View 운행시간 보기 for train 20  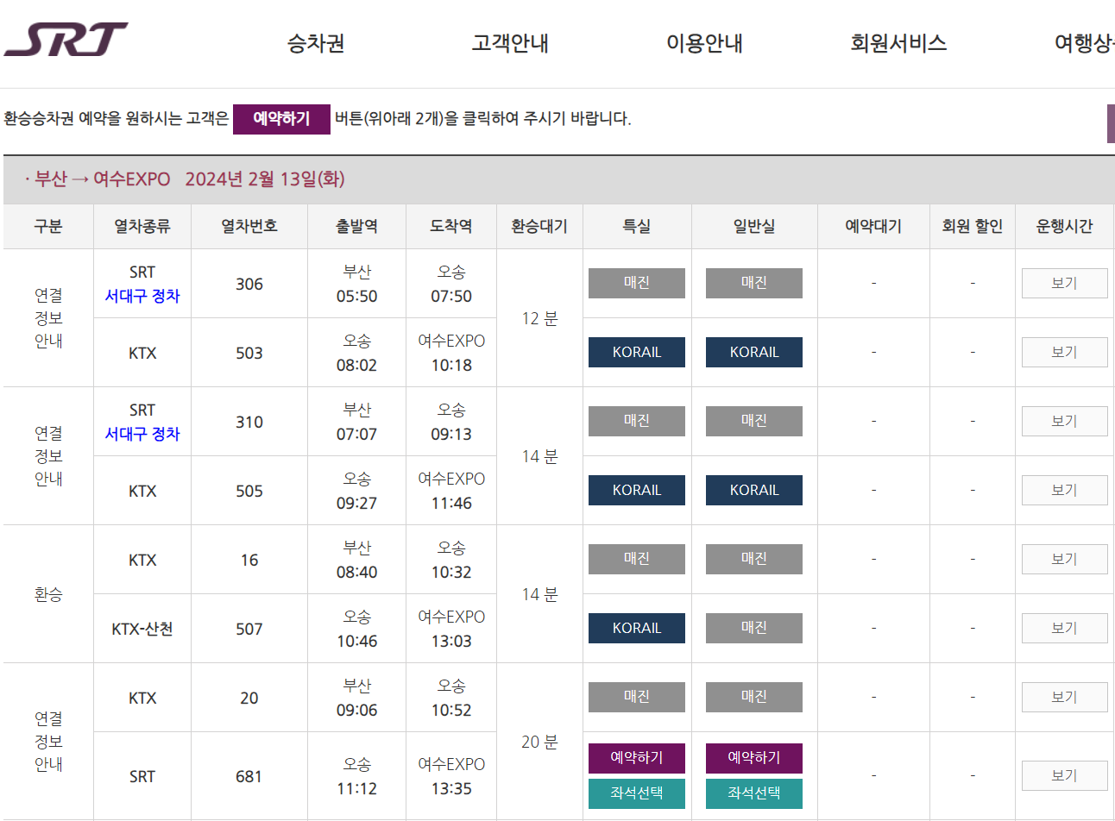(1064, 697)
